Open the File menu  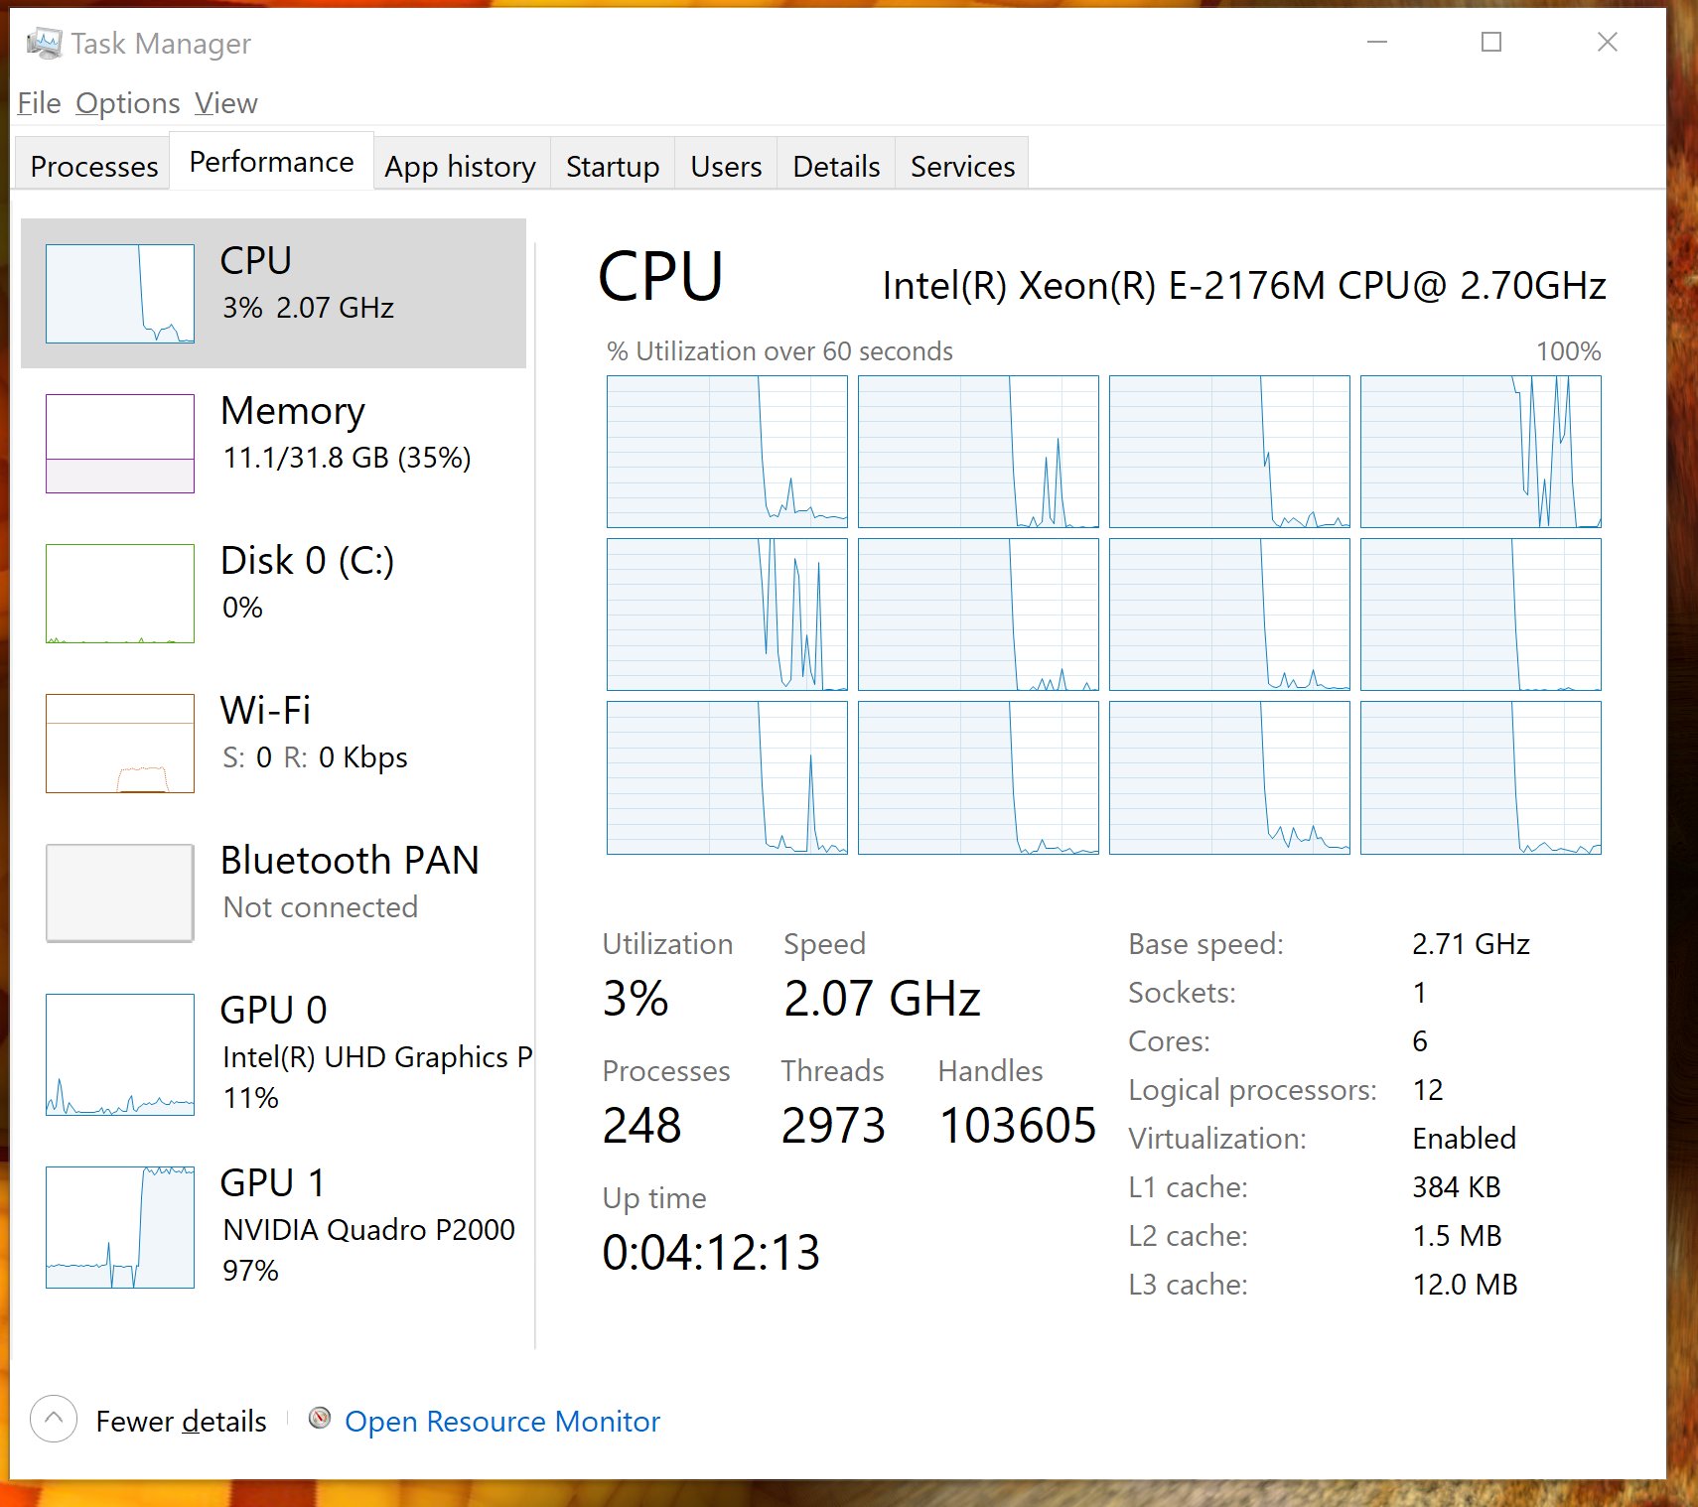click(39, 103)
